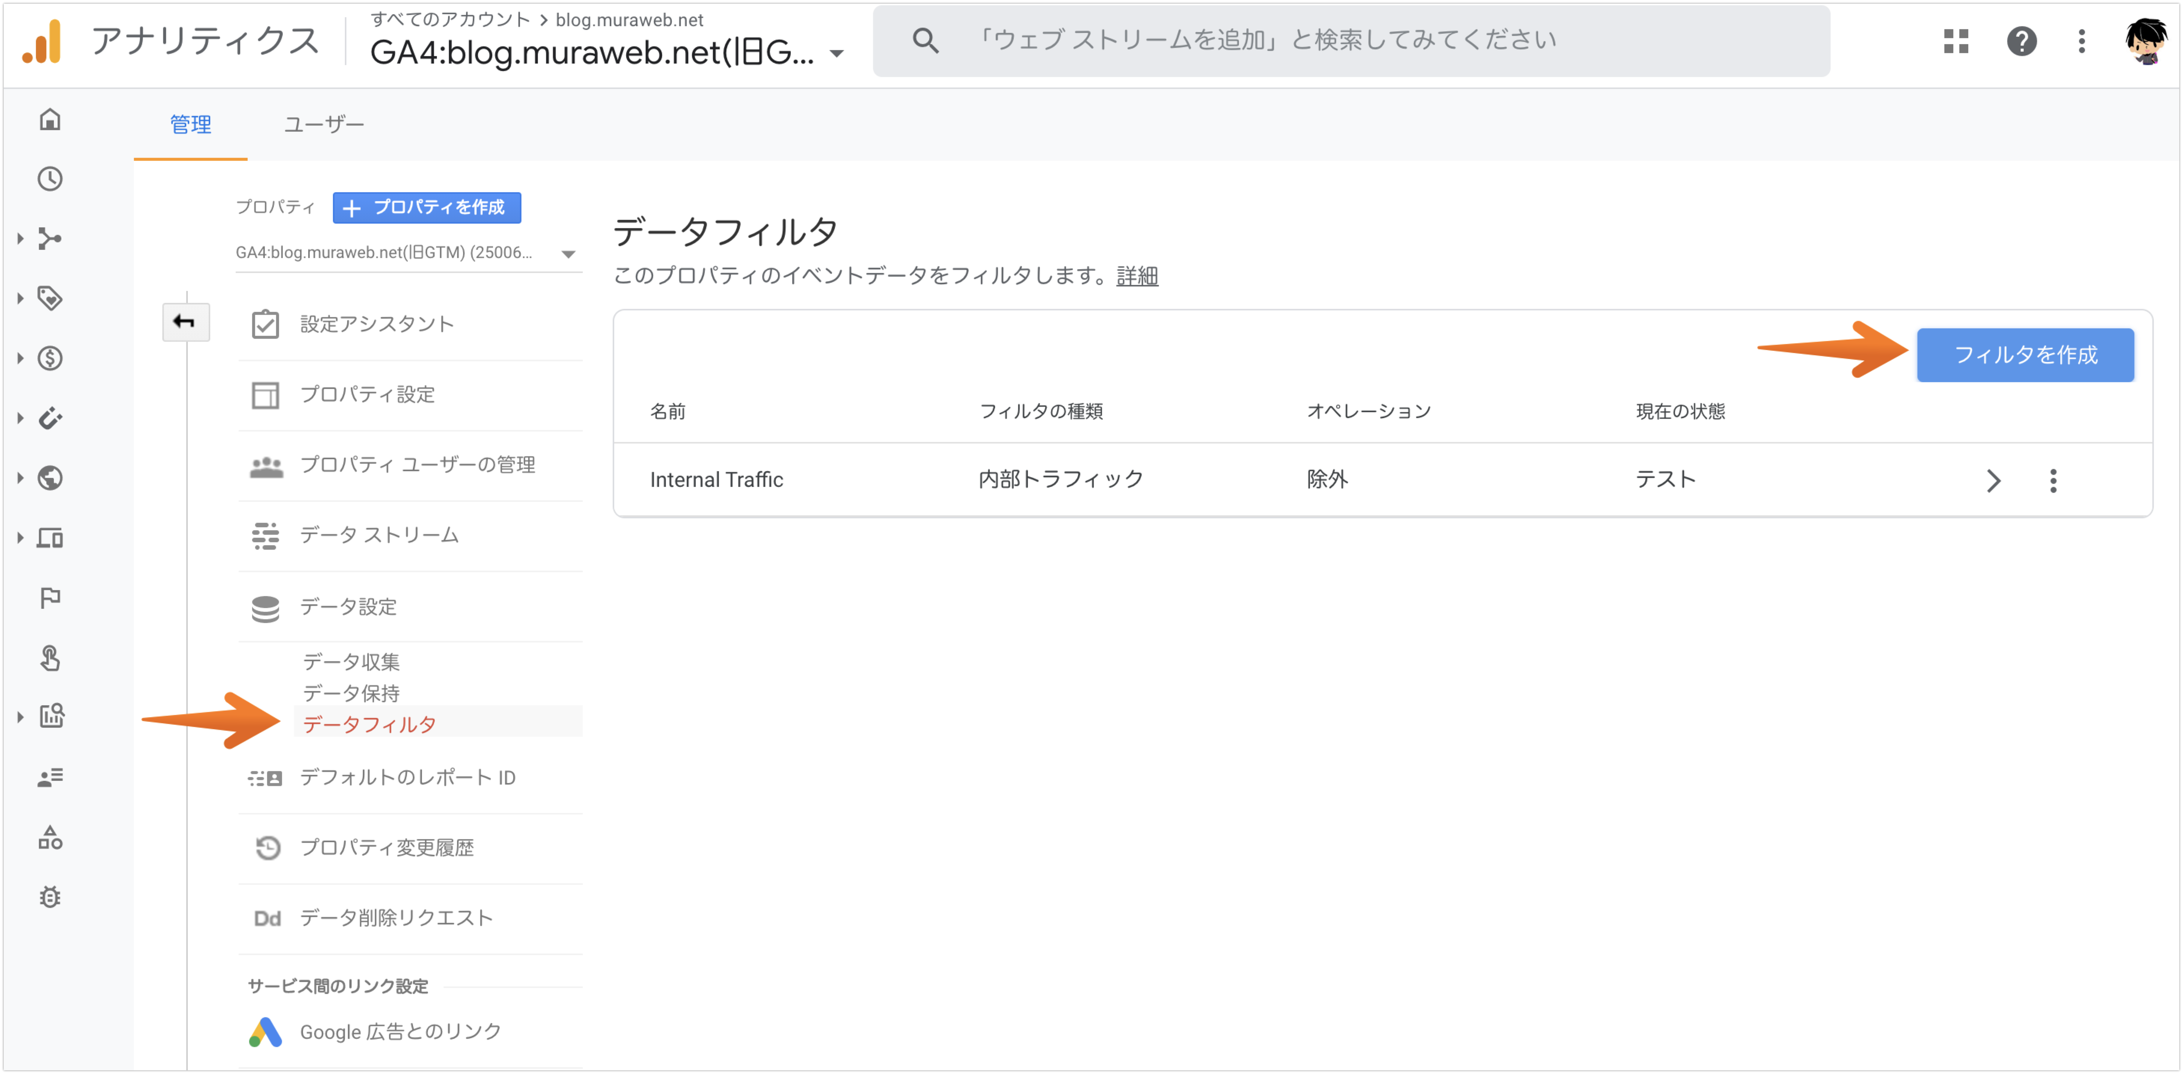Open the monetization dollar icon
Screen dimensions: 2183x1074
(50, 358)
